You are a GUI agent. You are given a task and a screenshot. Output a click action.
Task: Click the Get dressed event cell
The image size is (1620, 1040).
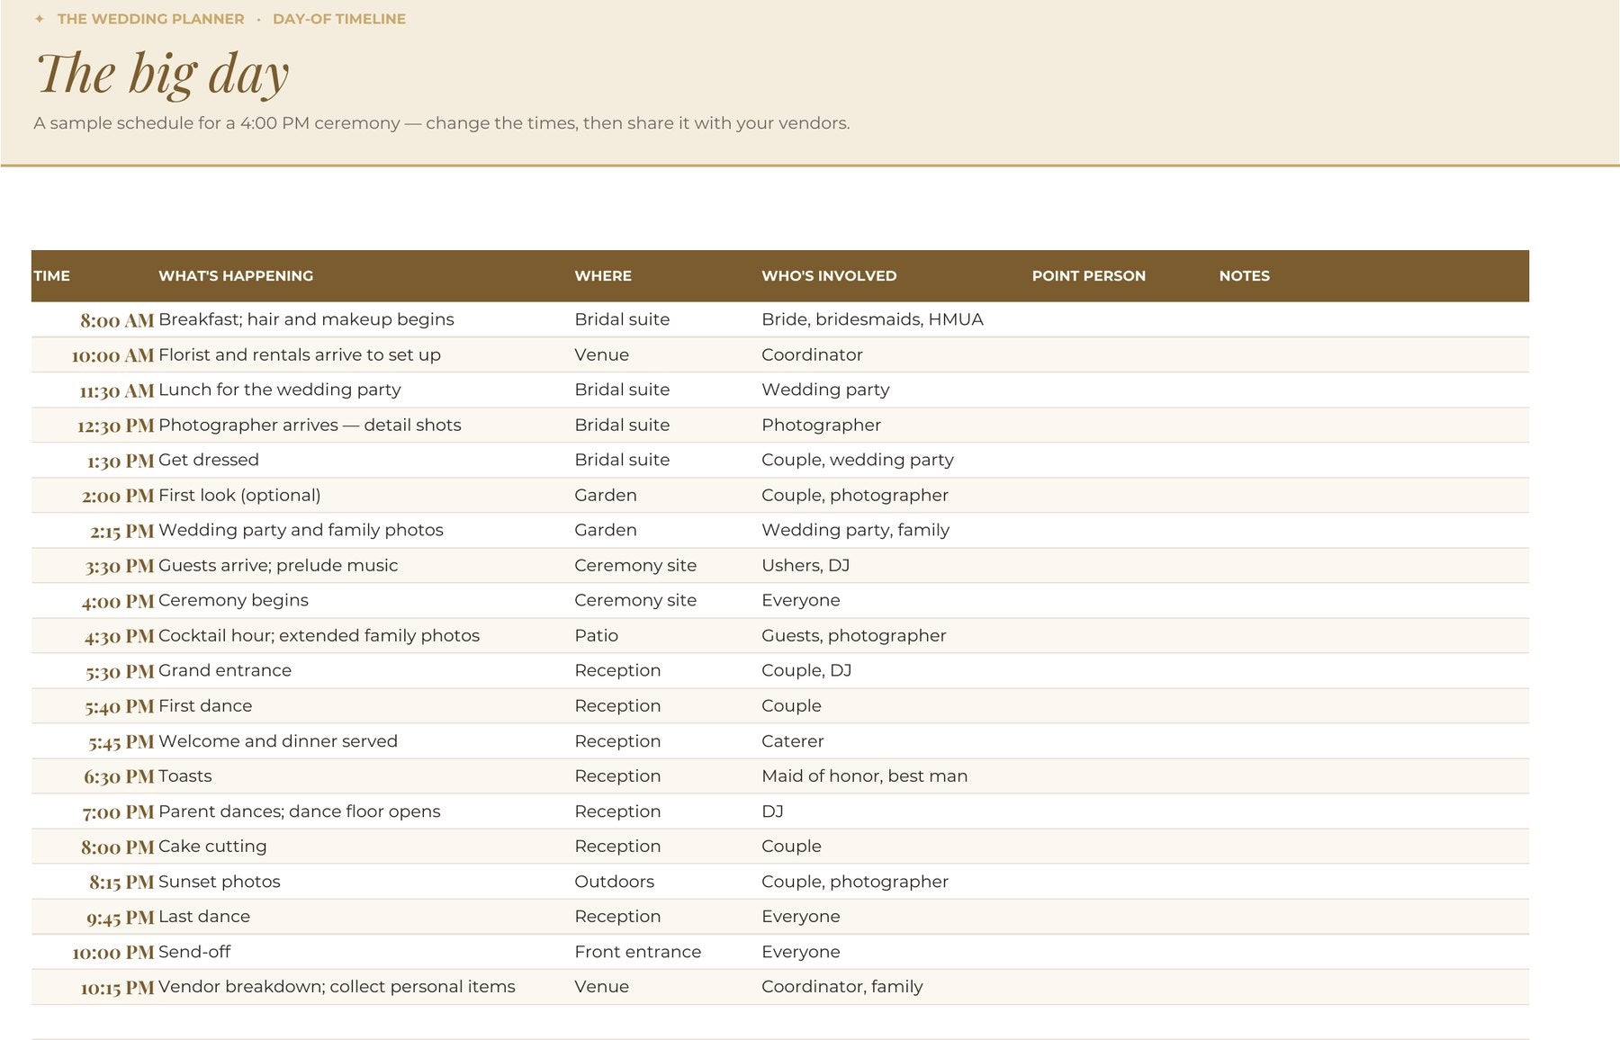tap(209, 460)
